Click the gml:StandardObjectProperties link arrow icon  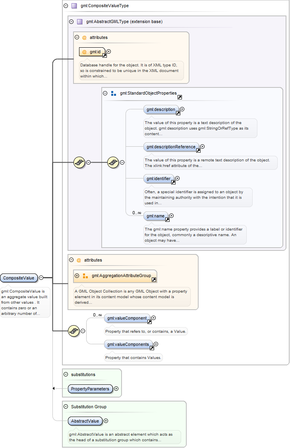(180, 97)
